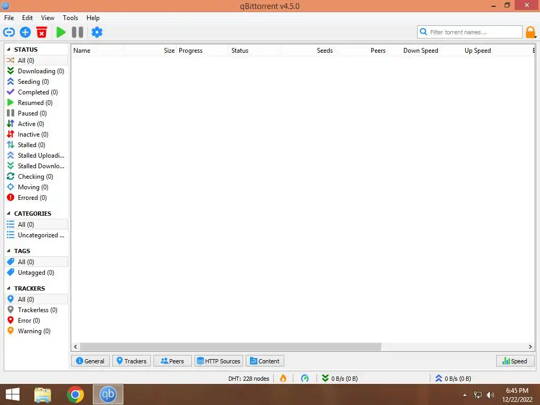Click the Errored filter red exclamation icon
This screenshot has height=405, width=540.
(11, 197)
